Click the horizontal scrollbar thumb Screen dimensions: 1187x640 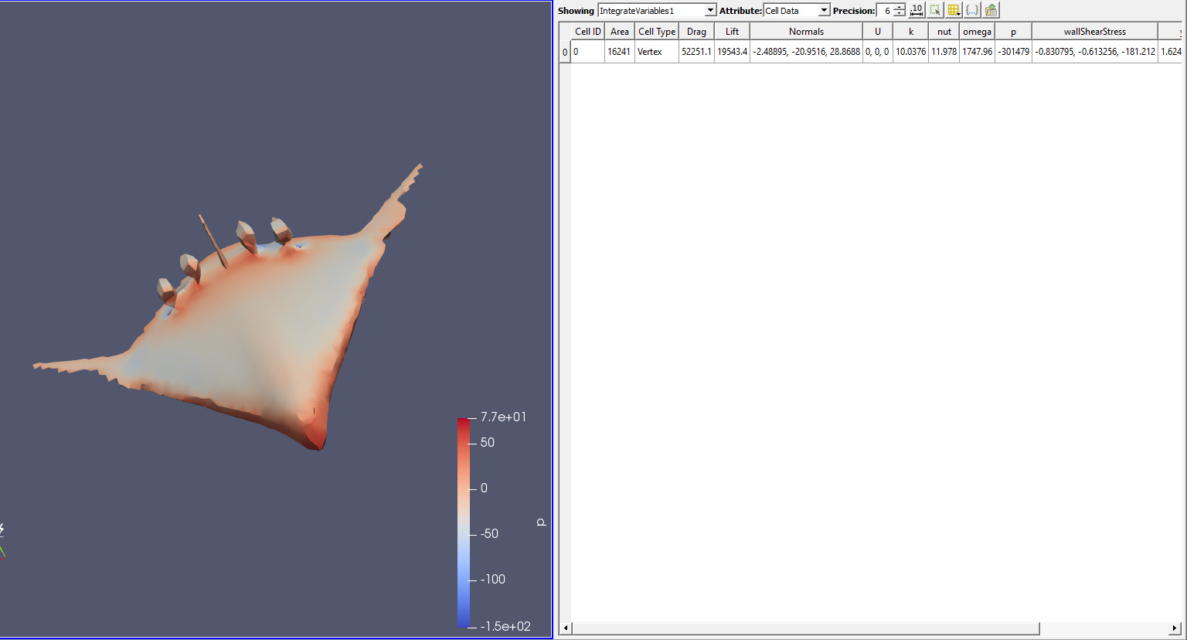point(806,628)
